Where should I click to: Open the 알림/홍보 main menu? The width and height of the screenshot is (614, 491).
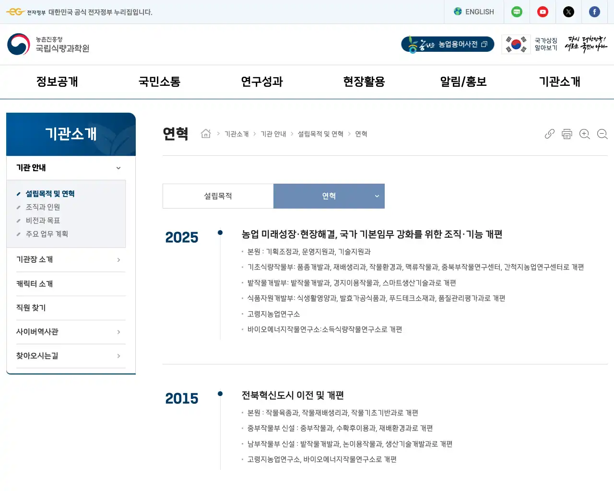pyautogui.click(x=463, y=82)
